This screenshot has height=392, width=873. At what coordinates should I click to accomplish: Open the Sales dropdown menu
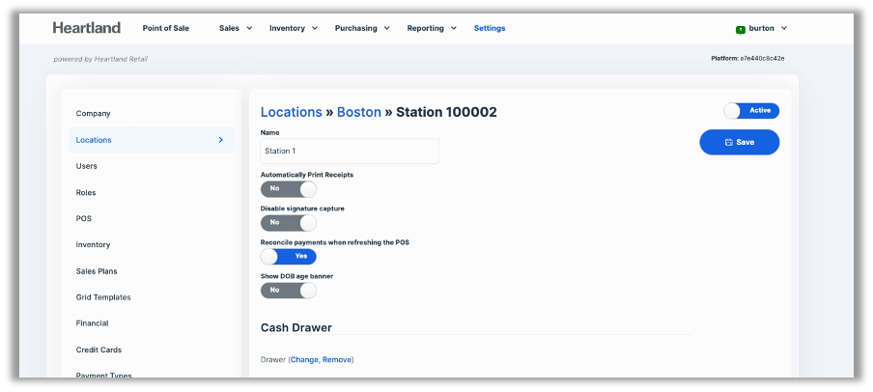pos(236,28)
